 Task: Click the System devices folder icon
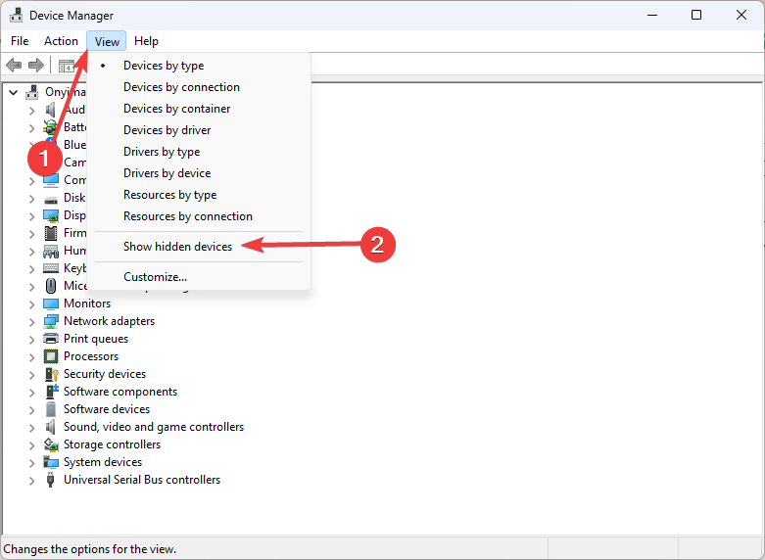(51, 462)
